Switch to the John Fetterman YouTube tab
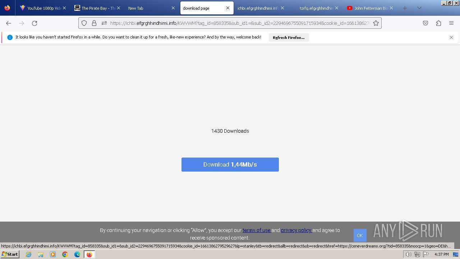The height and width of the screenshot is (259, 460). [369, 8]
